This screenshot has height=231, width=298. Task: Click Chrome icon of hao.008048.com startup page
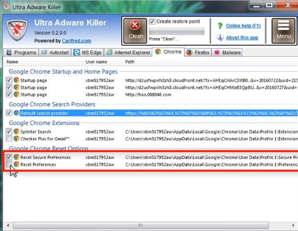click(16, 94)
